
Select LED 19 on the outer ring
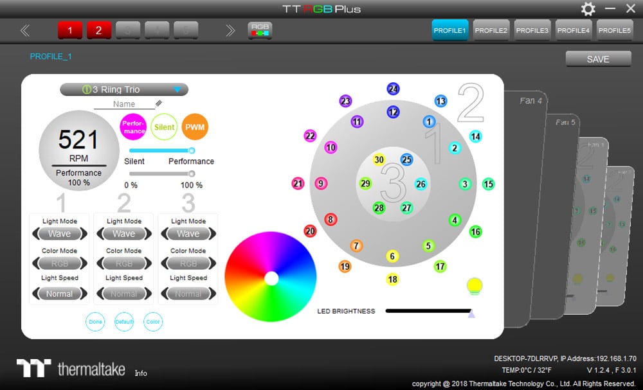(345, 267)
